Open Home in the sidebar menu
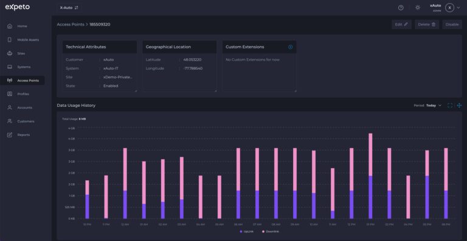The height and width of the screenshot is (241, 467). pyautogui.click(x=22, y=26)
